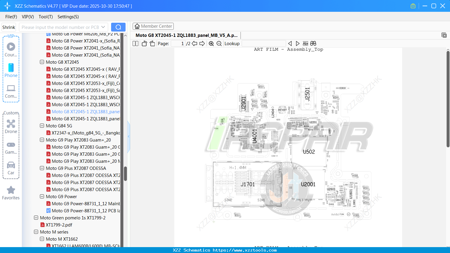Rotate the page counterclockwise
Screen dimensions: 450x253
pos(144,44)
